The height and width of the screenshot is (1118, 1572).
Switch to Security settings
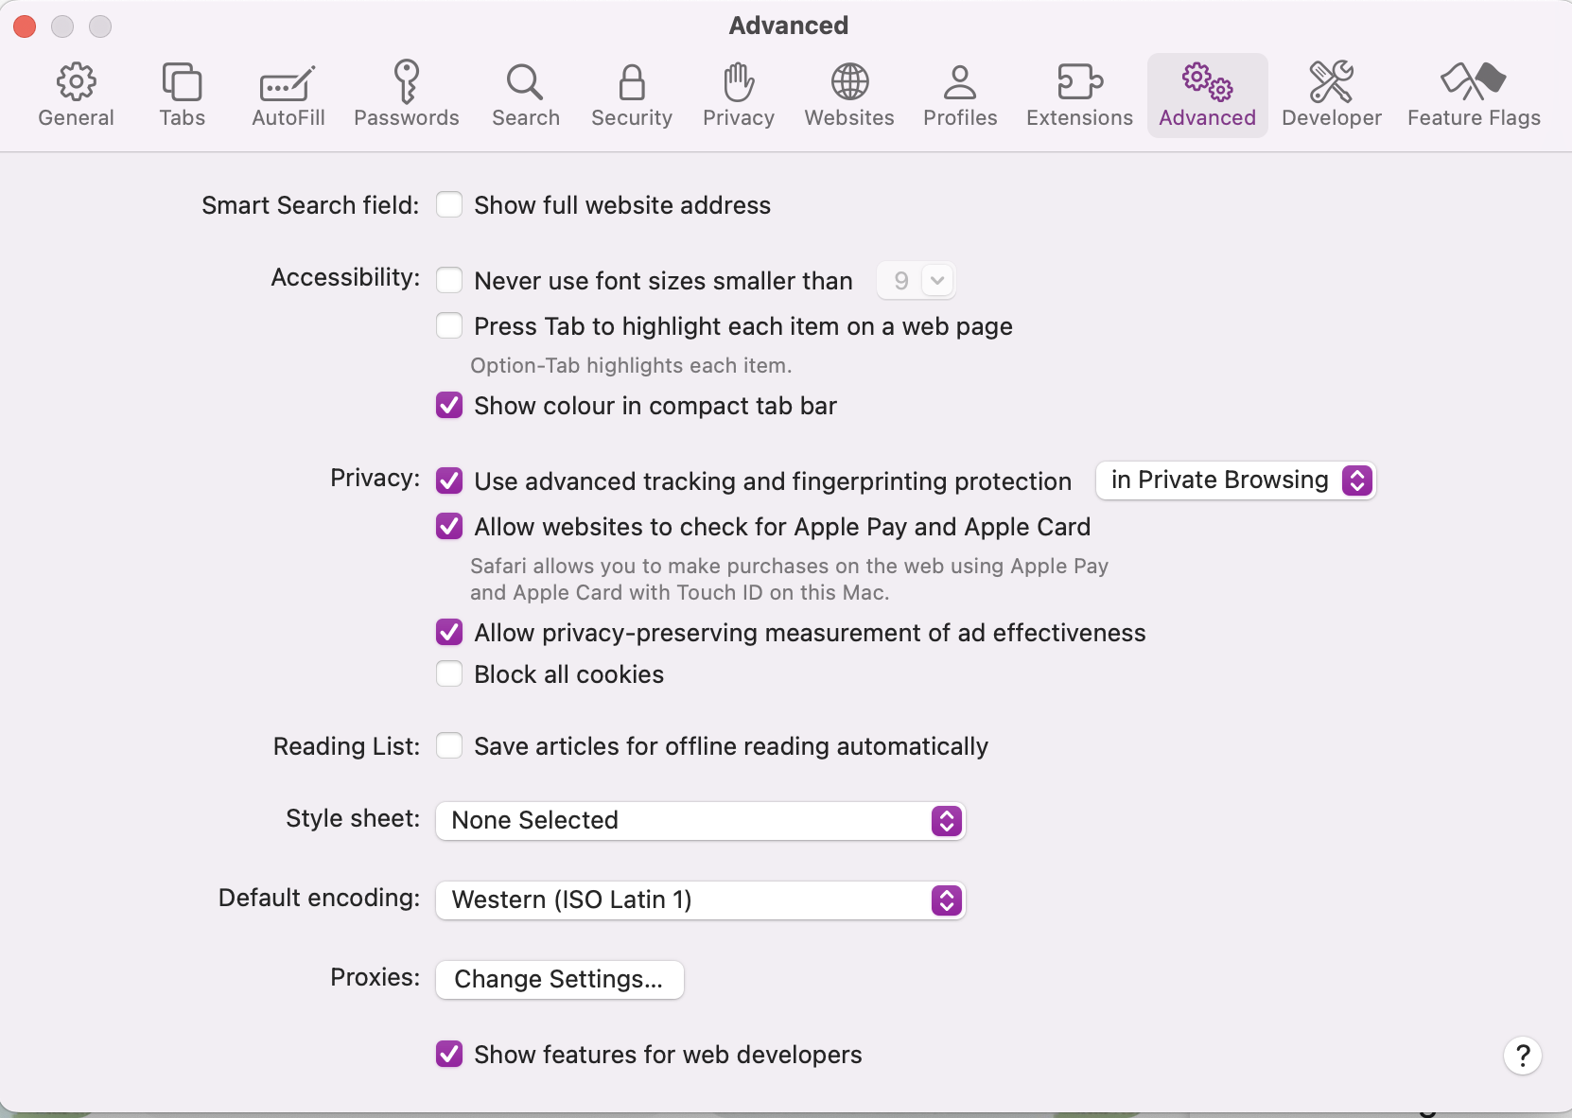tap(631, 95)
